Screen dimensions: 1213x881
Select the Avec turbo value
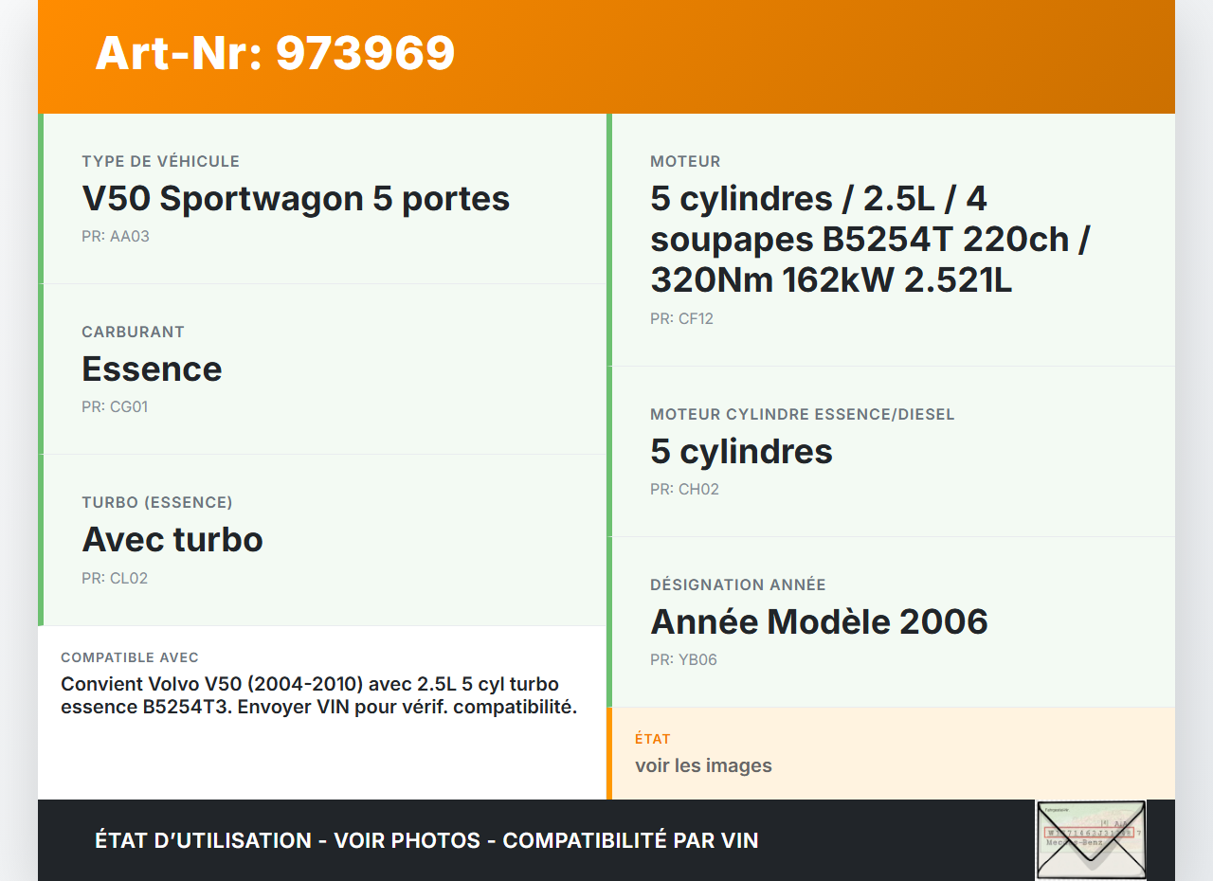172,540
